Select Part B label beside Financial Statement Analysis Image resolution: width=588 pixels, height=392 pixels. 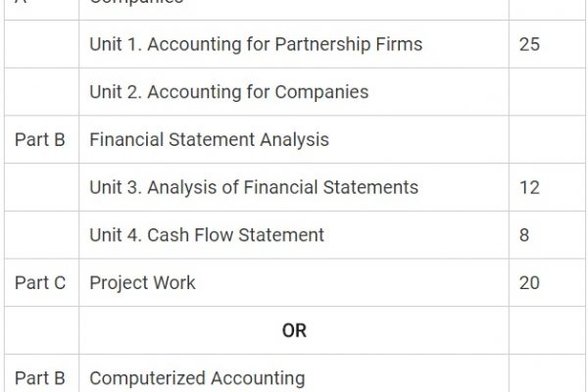coord(40,140)
